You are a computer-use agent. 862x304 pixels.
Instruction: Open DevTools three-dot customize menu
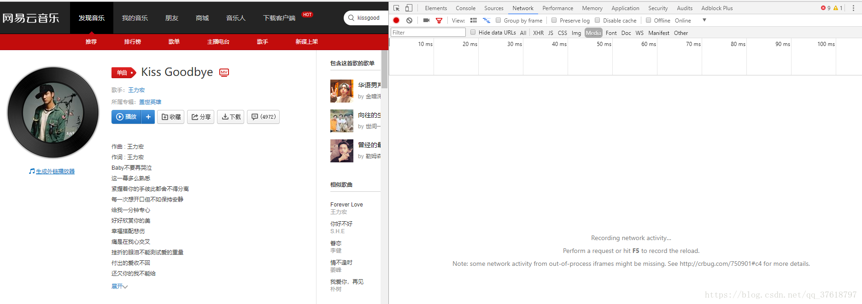pyautogui.click(x=853, y=8)
